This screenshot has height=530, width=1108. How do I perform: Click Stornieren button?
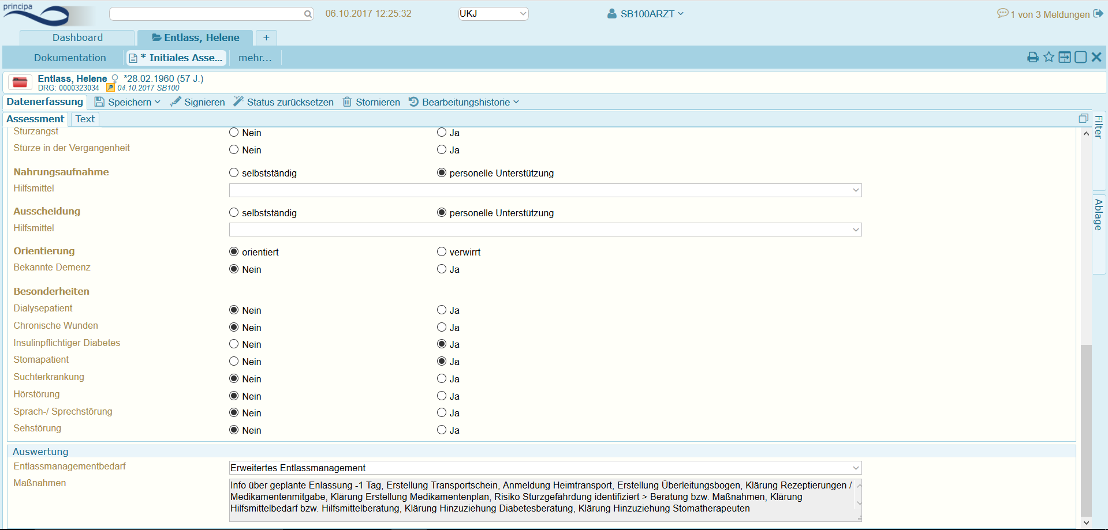[371, 102]
